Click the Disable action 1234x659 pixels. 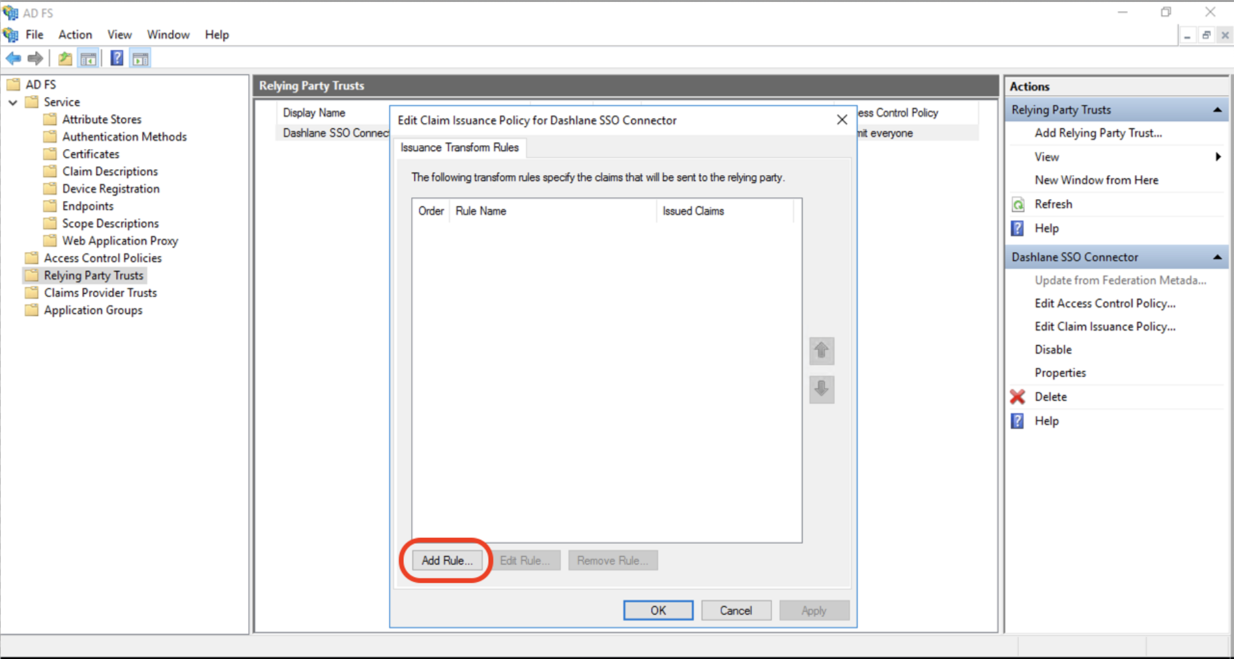pos(1053,350)
